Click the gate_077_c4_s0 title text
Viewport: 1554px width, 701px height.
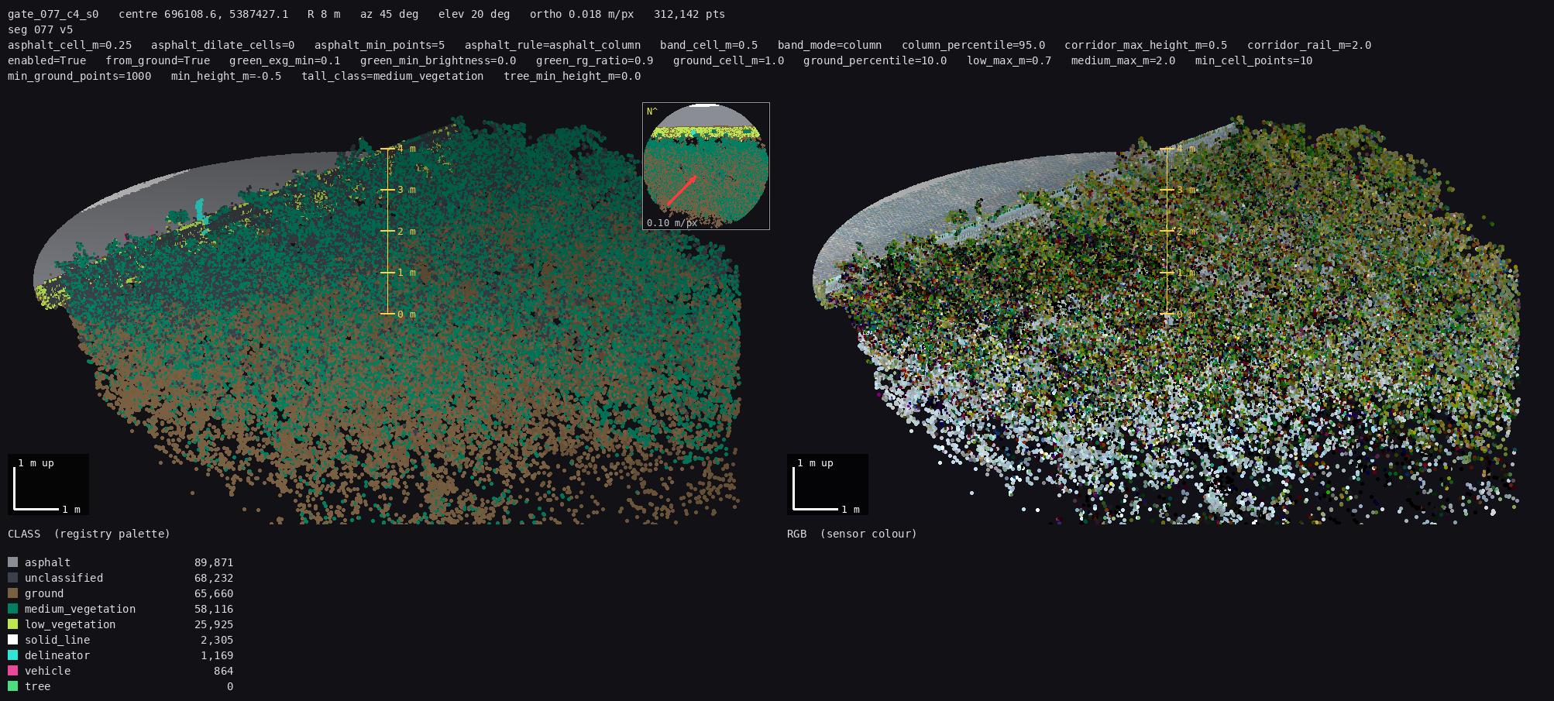click(x=53, y=14)
